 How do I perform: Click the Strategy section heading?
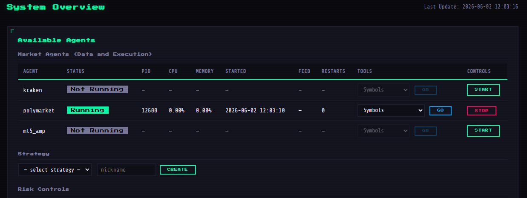tap(34, 154)
